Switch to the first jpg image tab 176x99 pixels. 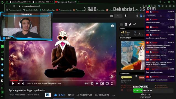pos(20,2)
